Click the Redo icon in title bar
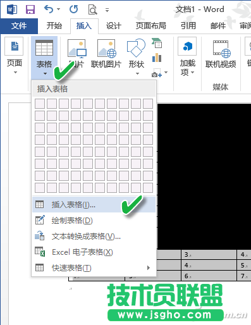The width and height of the screenshot is (251, 325). (74, 9)
